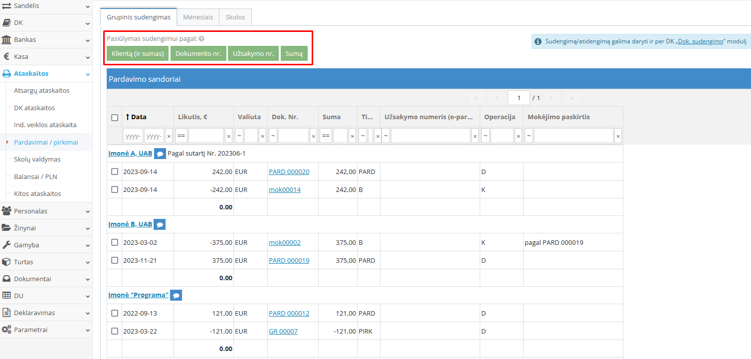Click the Bankas building icon in sidebar

click(6, 39)
